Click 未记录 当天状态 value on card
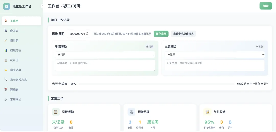This screenshot has width=276, height=132. pyautogui.click(x=58, y=122)
